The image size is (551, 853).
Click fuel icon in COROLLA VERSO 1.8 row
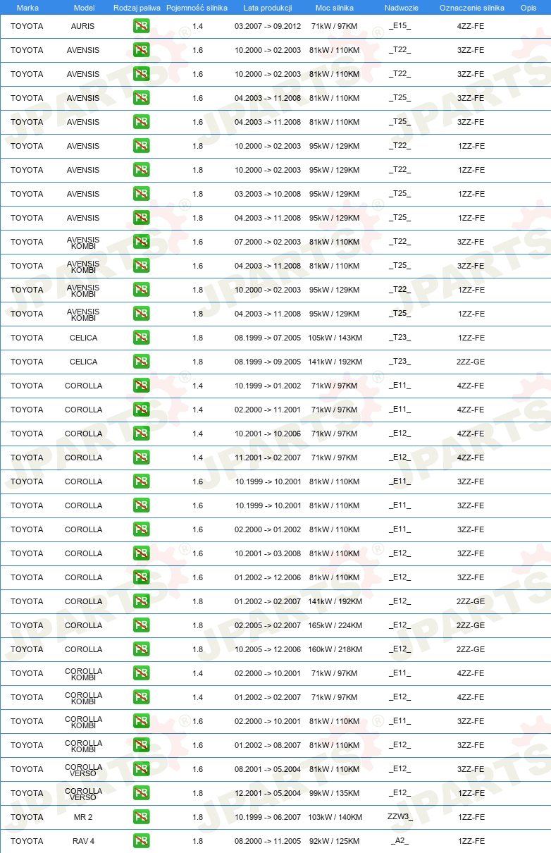point(141,793)
